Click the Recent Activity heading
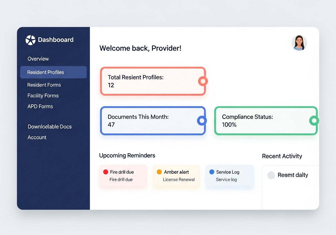The image size is (336, 235). [x=282, y=156]
